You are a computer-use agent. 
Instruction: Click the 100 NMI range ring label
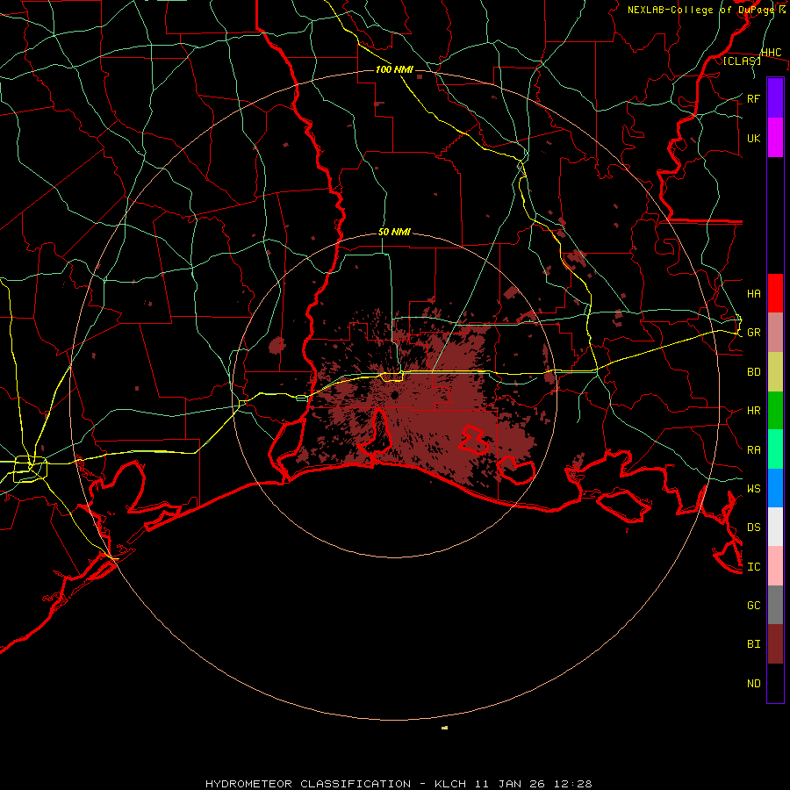coord(394,69)
